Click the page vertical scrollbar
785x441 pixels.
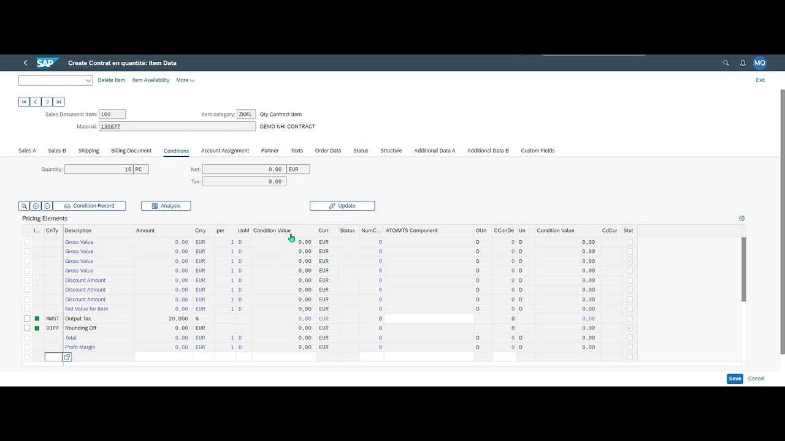click(x=782, y=221)
